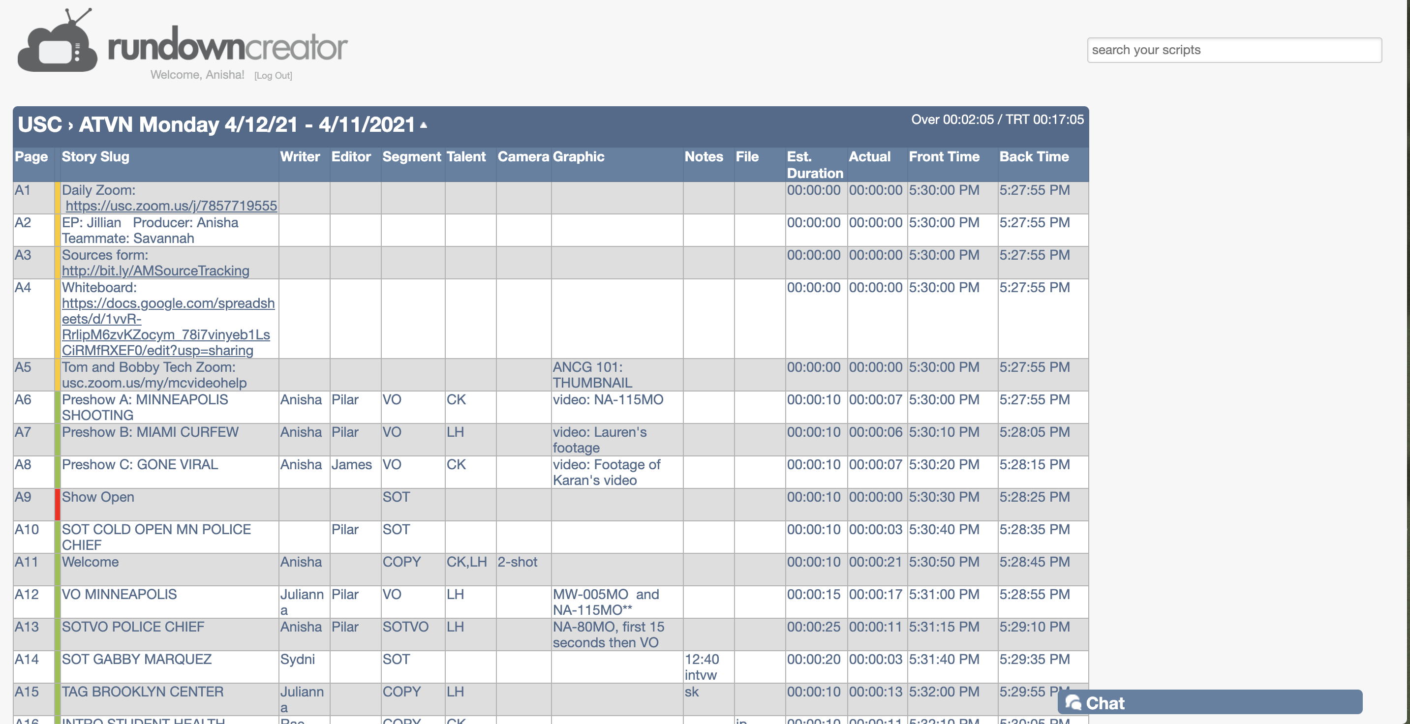Open the Whiteboard Google spreadsheet link
This screenshot has width=1410, height=724.
(168, 327)
